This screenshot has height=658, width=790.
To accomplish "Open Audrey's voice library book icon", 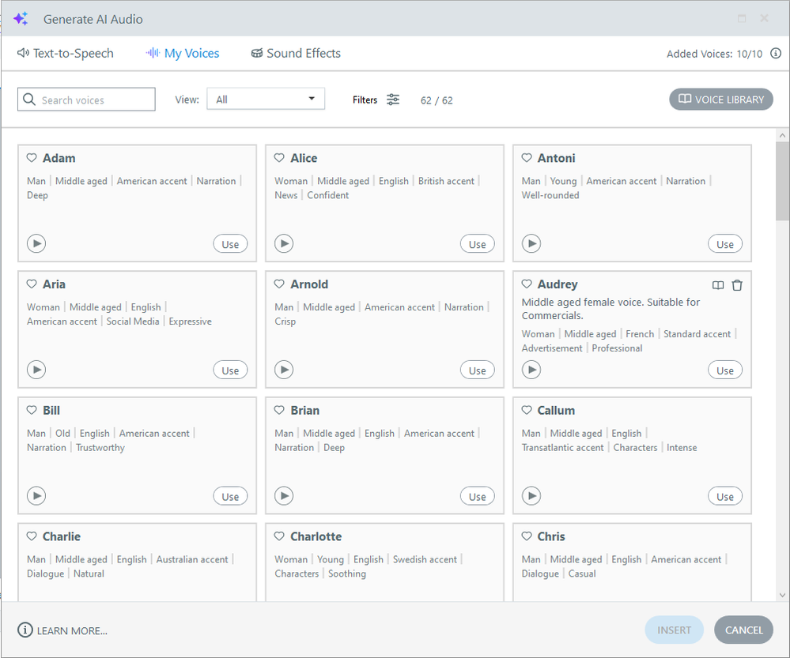I will coord(718,285).
